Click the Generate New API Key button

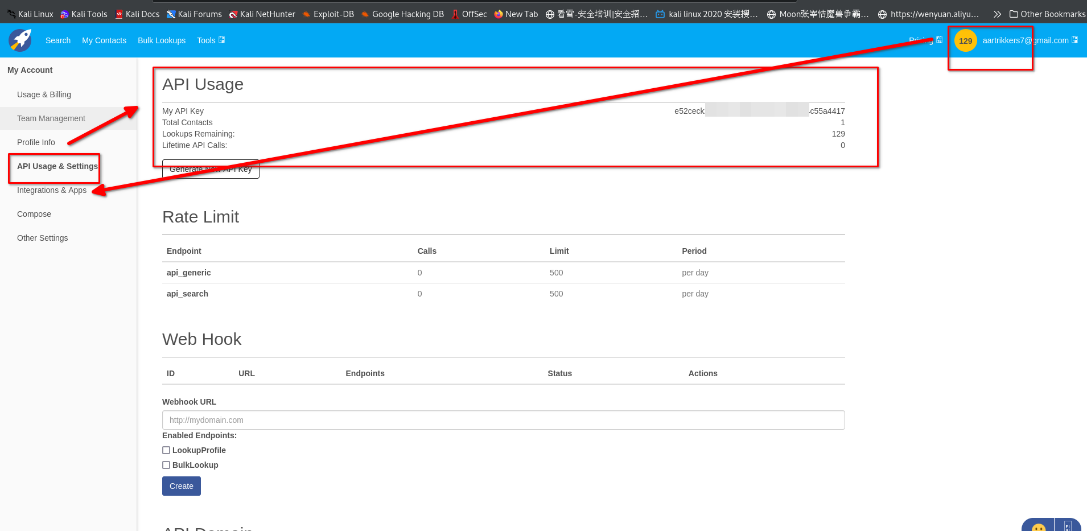tap(211, 169)
